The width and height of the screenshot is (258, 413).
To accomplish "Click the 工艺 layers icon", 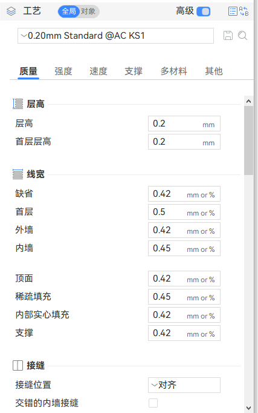I will click(x=11, y=12).
